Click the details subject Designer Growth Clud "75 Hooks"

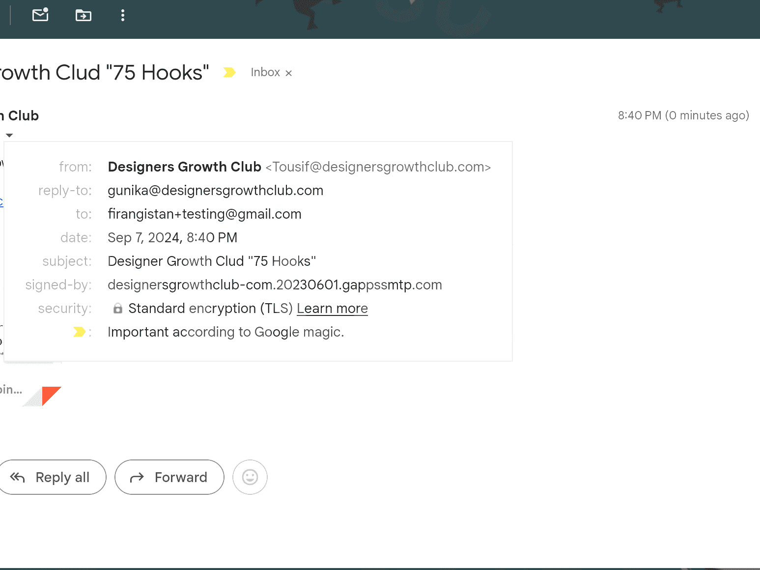tap(212, 261)
